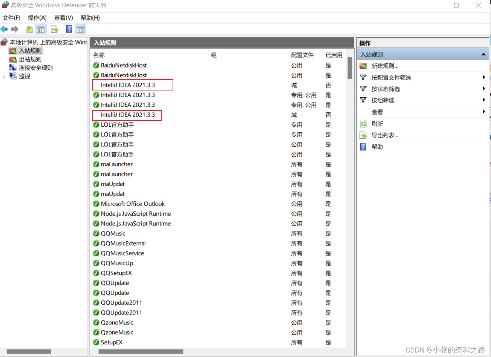Open the 按配置文件筛选 submenu arrow
Viewport: 491px width, 357px height.
[x=484, y=77]
